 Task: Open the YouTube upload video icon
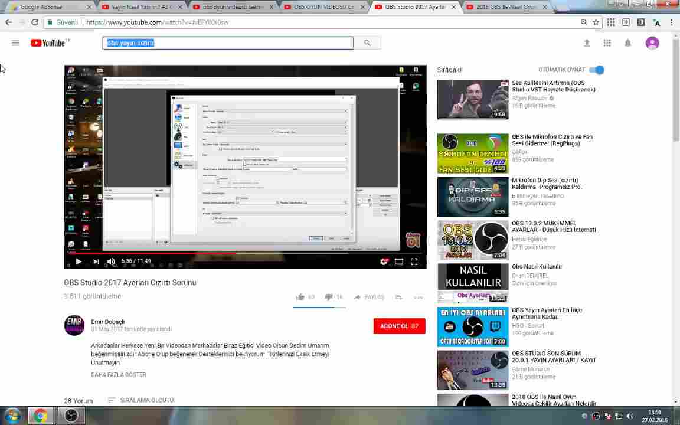point(587,43)
